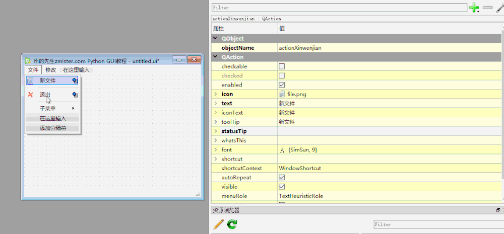
Task: Click the resource browser Filter field
Action: coord(439,224)
